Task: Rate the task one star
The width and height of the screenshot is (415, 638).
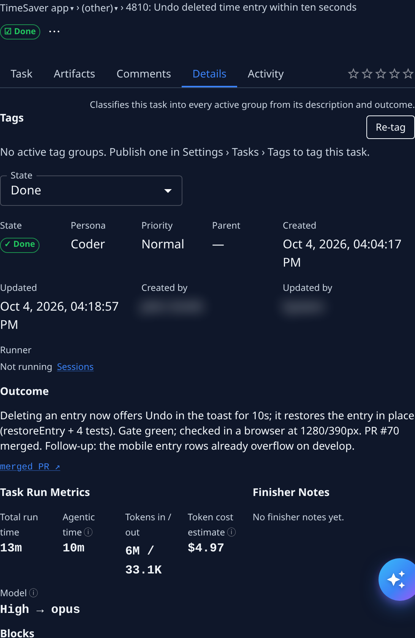Action: (x=353, y=74)
